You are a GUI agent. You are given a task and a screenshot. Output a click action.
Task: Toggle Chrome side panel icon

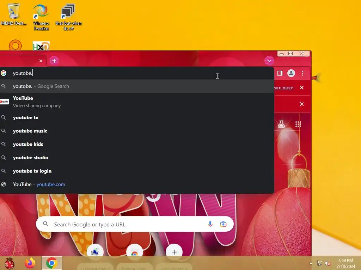tap(280, 73)
